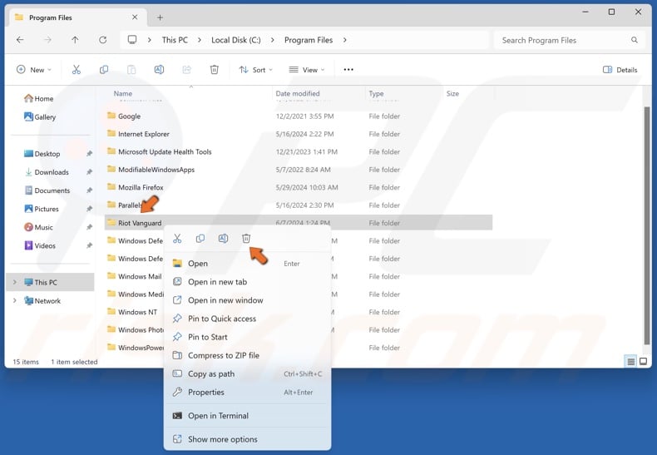Click the Delete trash icon in context menu
657x455 pixels.
(x=246, y=239)
